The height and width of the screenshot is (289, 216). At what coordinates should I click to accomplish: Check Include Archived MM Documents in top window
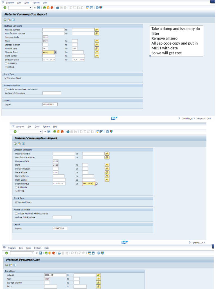point(6,89)
